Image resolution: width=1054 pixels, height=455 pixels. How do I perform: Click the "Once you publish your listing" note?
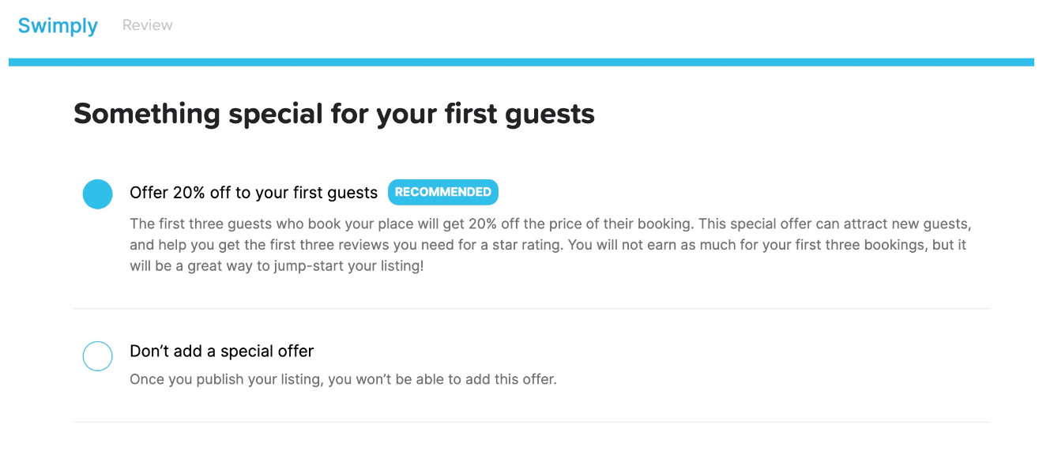(x=343, y=379)
